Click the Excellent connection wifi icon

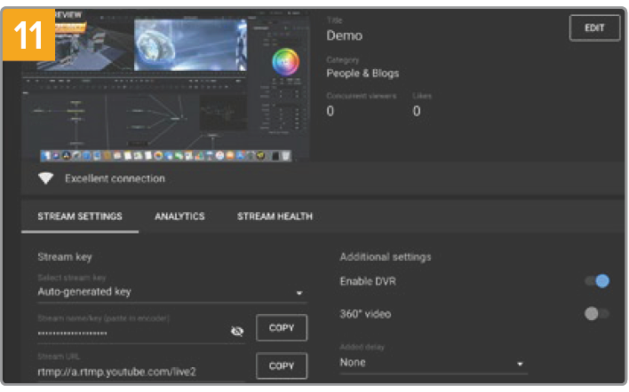[46, 178]
